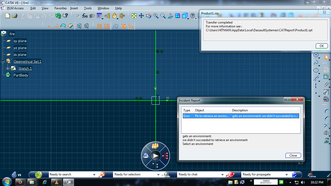This screenshot has height=186, width=331.
Task: Select the Circle tool in right toolbar
Action: click(x=316, y=55)
